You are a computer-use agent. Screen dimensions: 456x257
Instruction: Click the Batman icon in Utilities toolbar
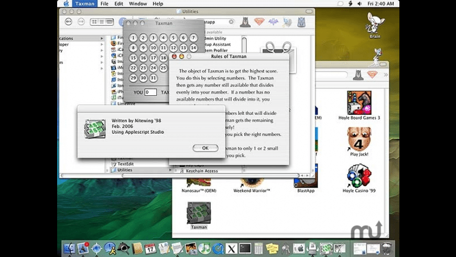coord(245,22)
